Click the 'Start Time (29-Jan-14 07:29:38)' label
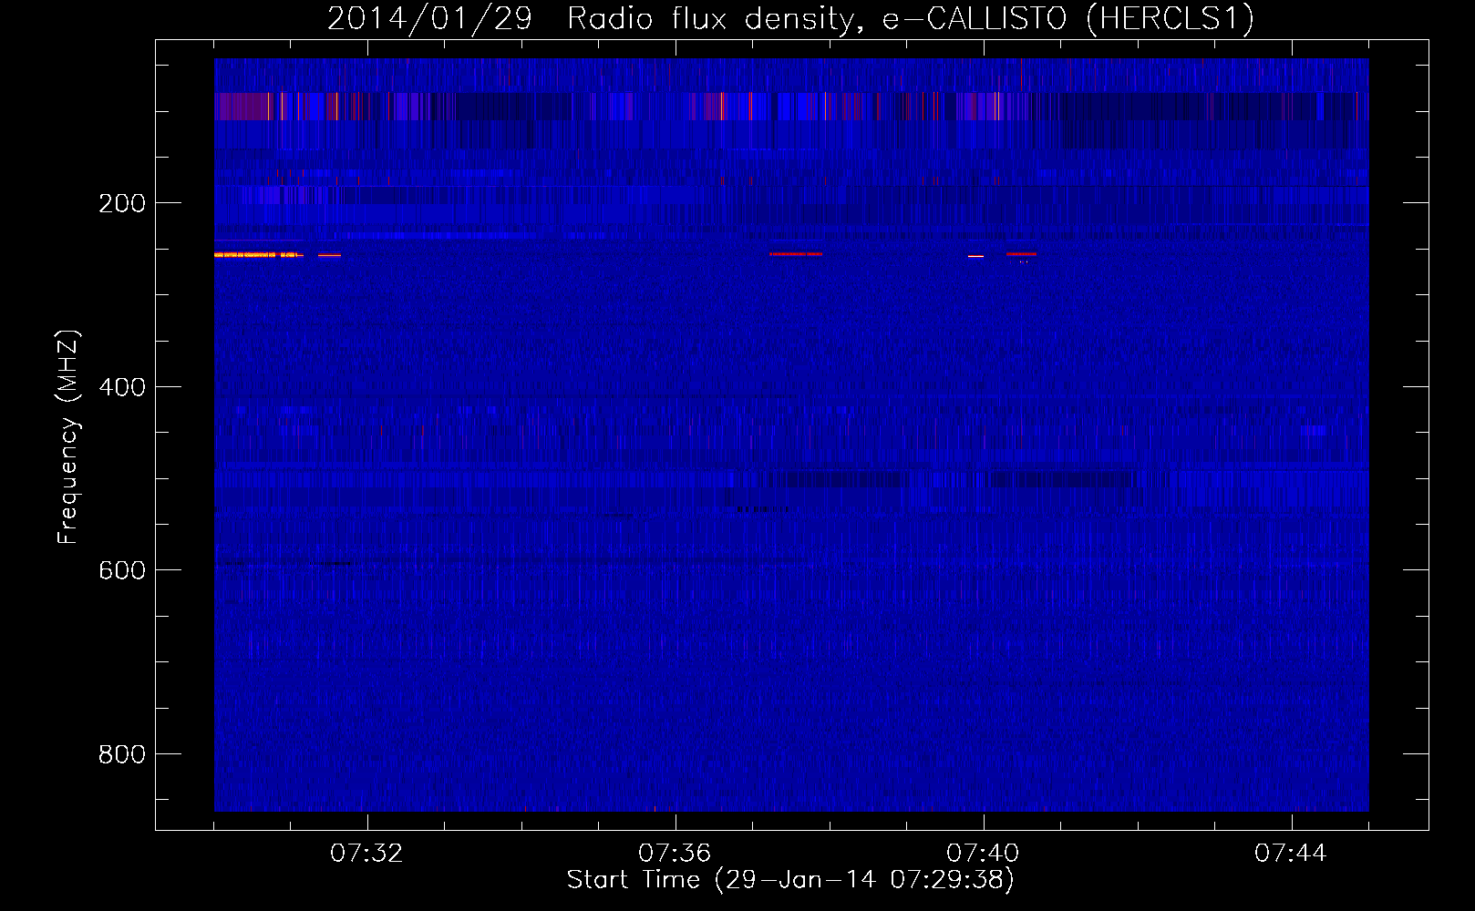This screenshot has width=1475, height=911. [790, 880]
